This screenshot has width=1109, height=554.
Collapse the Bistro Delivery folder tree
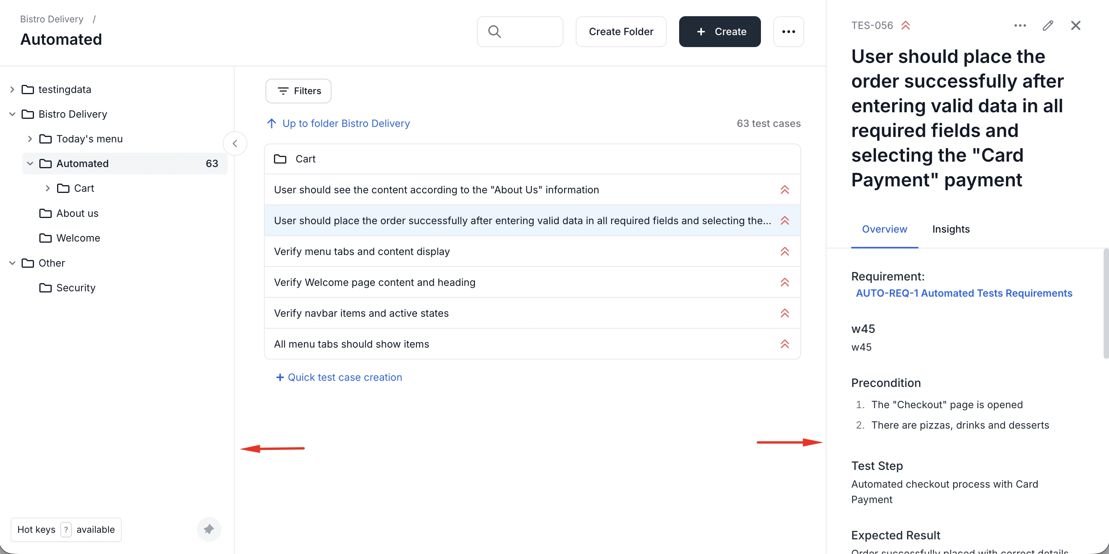[12, 114]
